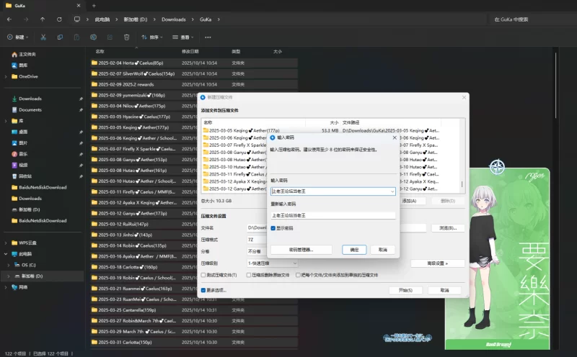The width and height of the screenshot is (577, 357).
Task: Expand the 输入密码 password combo box dropdown
Action: 392,191
